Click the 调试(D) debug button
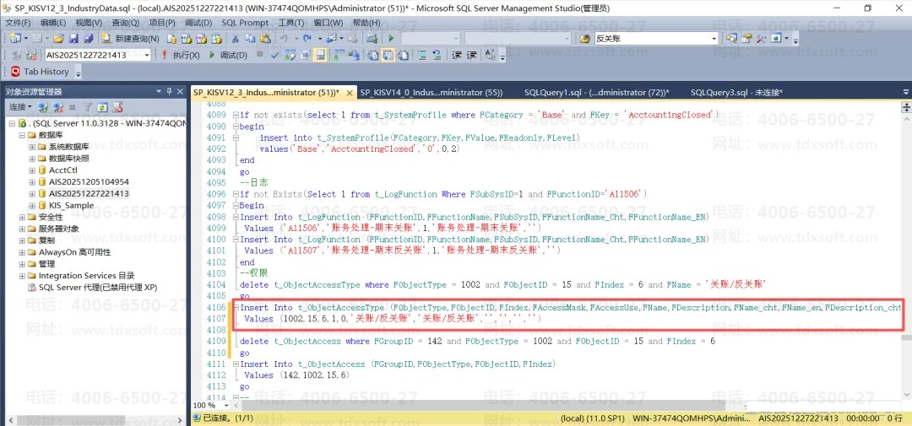912x426 pixels. coord(227,56)
